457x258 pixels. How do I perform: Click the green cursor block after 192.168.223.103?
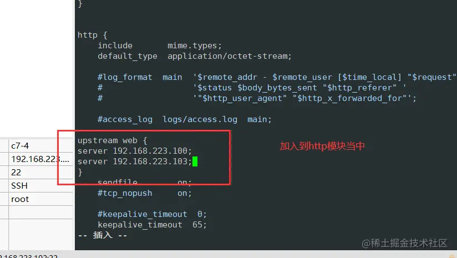[195, 161]
